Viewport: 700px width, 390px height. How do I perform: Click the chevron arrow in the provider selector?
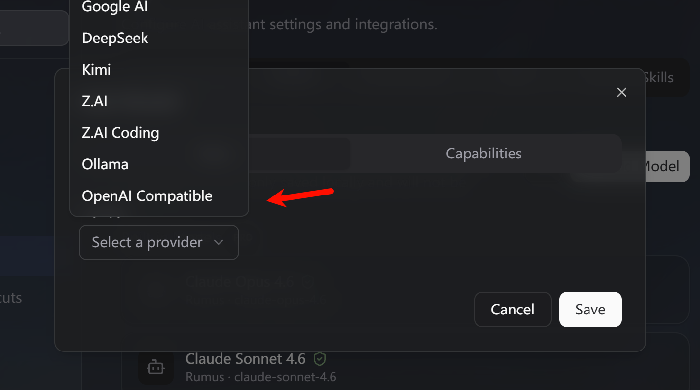pos(219,242)
